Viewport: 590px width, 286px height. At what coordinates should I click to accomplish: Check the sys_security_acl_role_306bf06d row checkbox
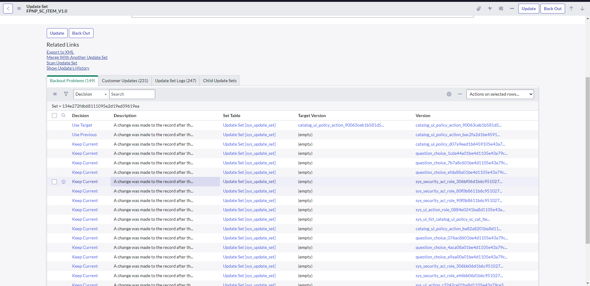54,182
